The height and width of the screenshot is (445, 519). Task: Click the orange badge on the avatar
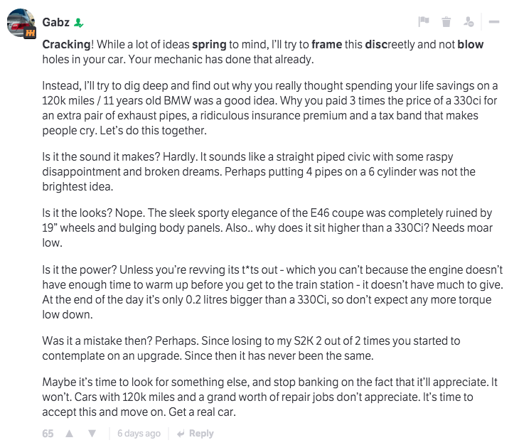tap(31, 33)
